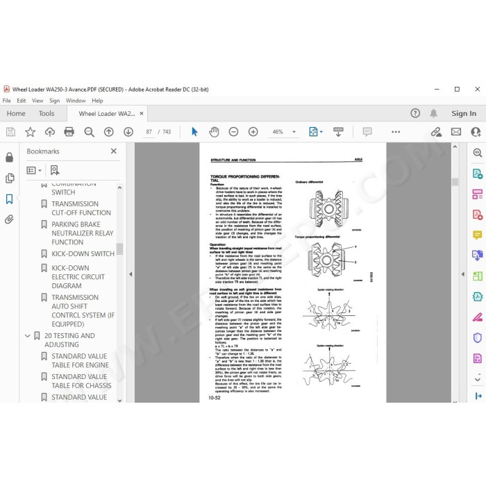486x486 pixels.
Task: Open Edit menu
Action: pyautogui.click(x=22, y=101)
